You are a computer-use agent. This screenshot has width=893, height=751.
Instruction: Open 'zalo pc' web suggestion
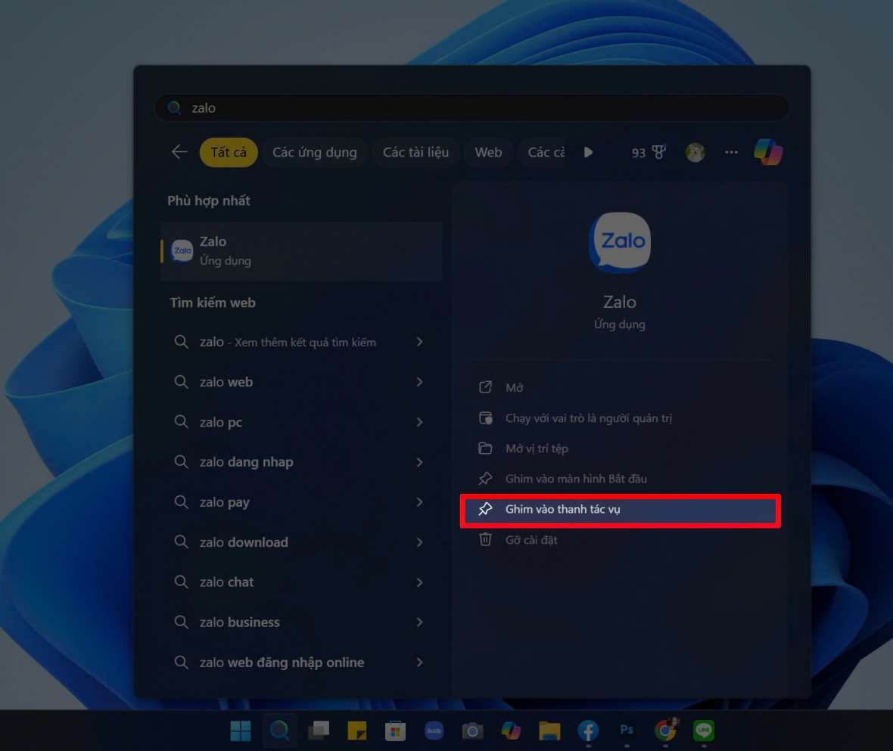coord(301,422)
